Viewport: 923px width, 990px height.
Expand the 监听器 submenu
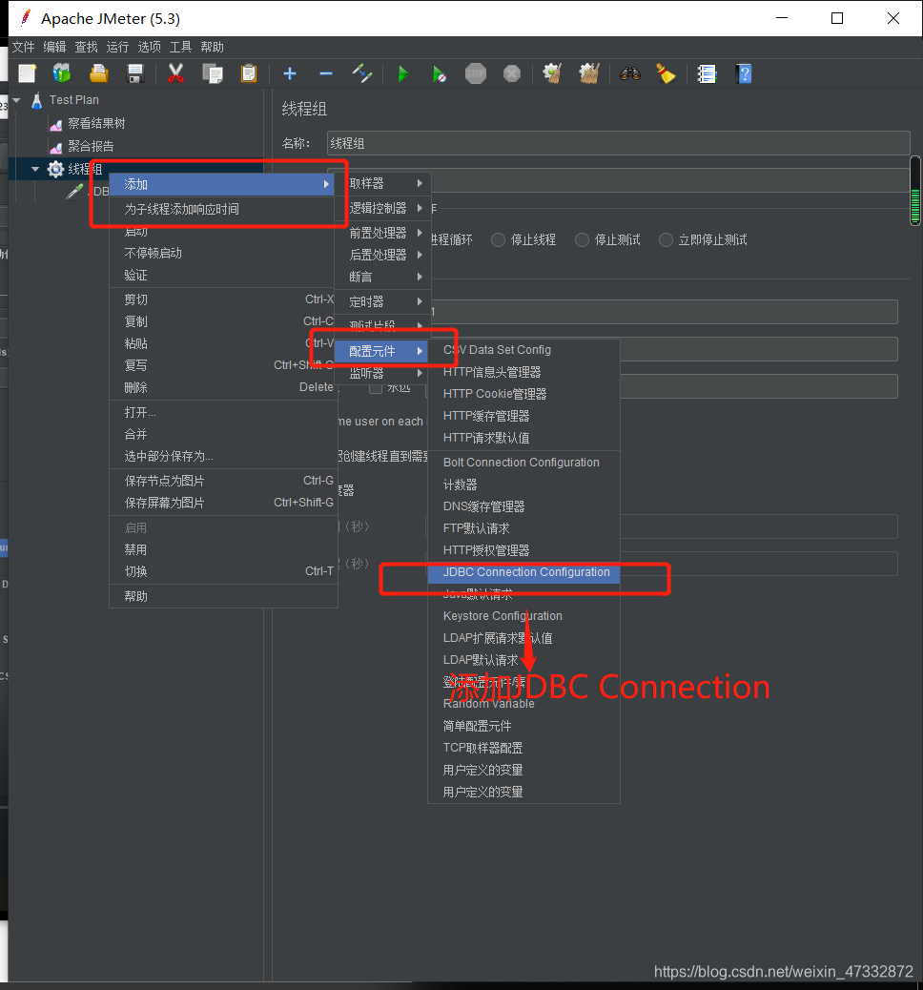(x=383, y=373)
